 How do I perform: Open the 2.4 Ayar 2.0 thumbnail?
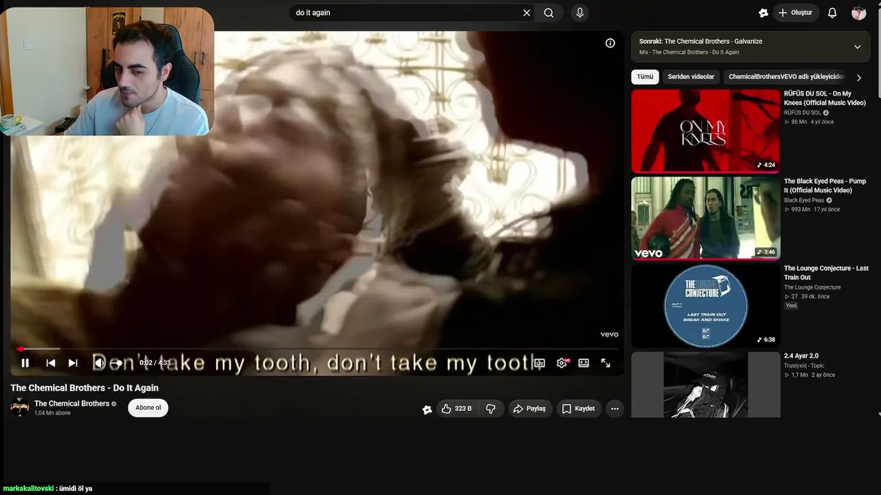point(705,384)
